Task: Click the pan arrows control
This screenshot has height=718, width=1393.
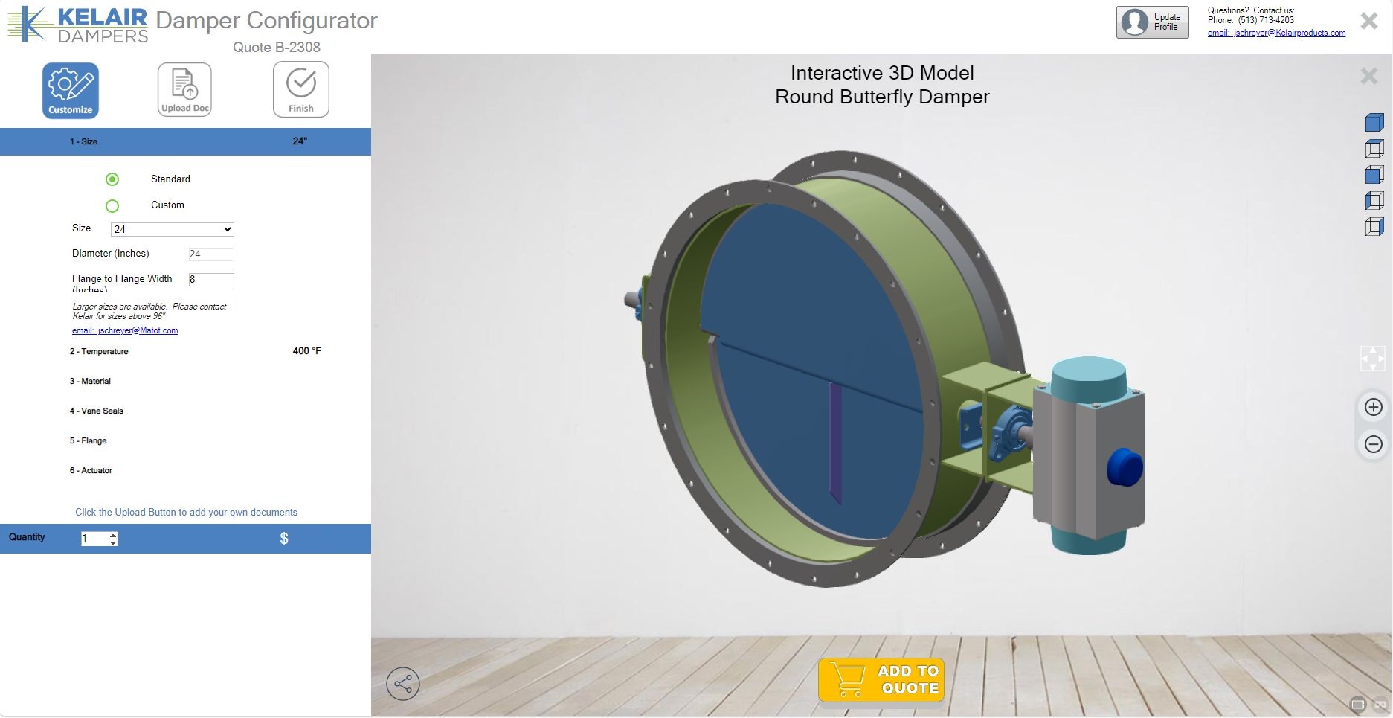Action: (x=1372, y=359)
